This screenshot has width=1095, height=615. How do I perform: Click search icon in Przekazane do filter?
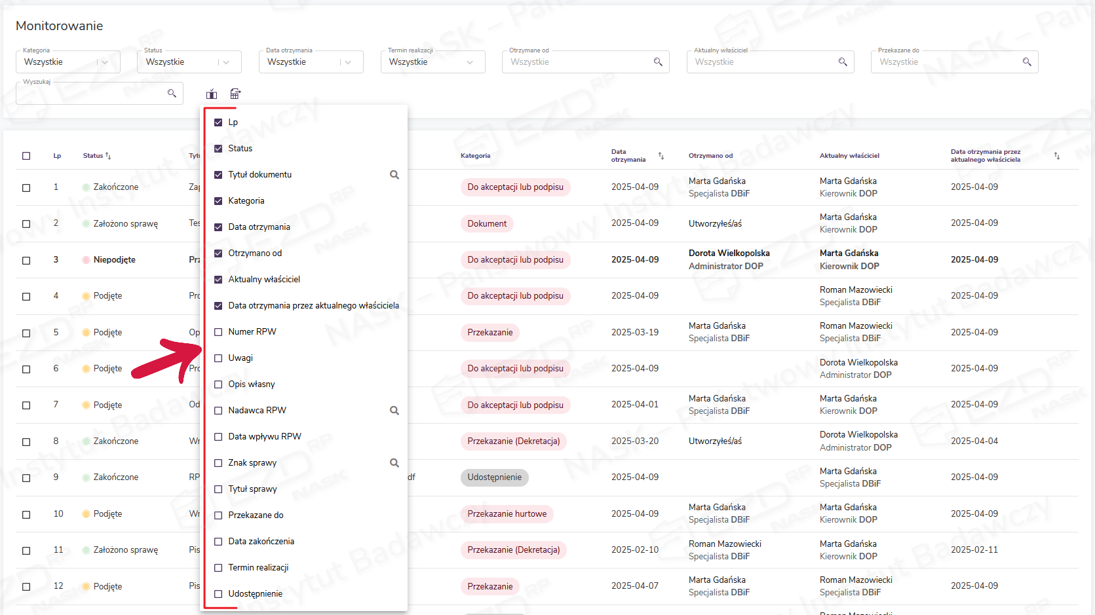point(1027,62)
